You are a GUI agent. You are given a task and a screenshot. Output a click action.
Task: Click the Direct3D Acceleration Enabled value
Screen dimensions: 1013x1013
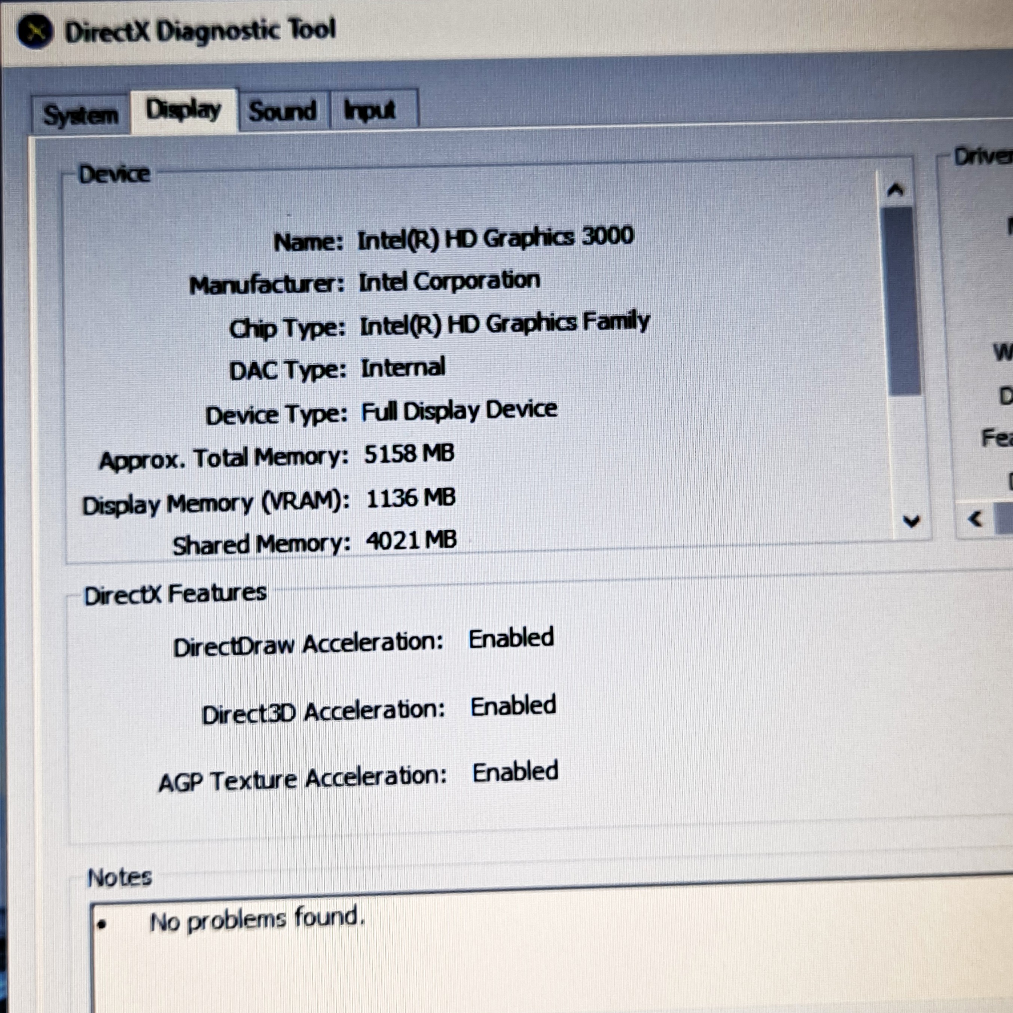coord(513,706)
